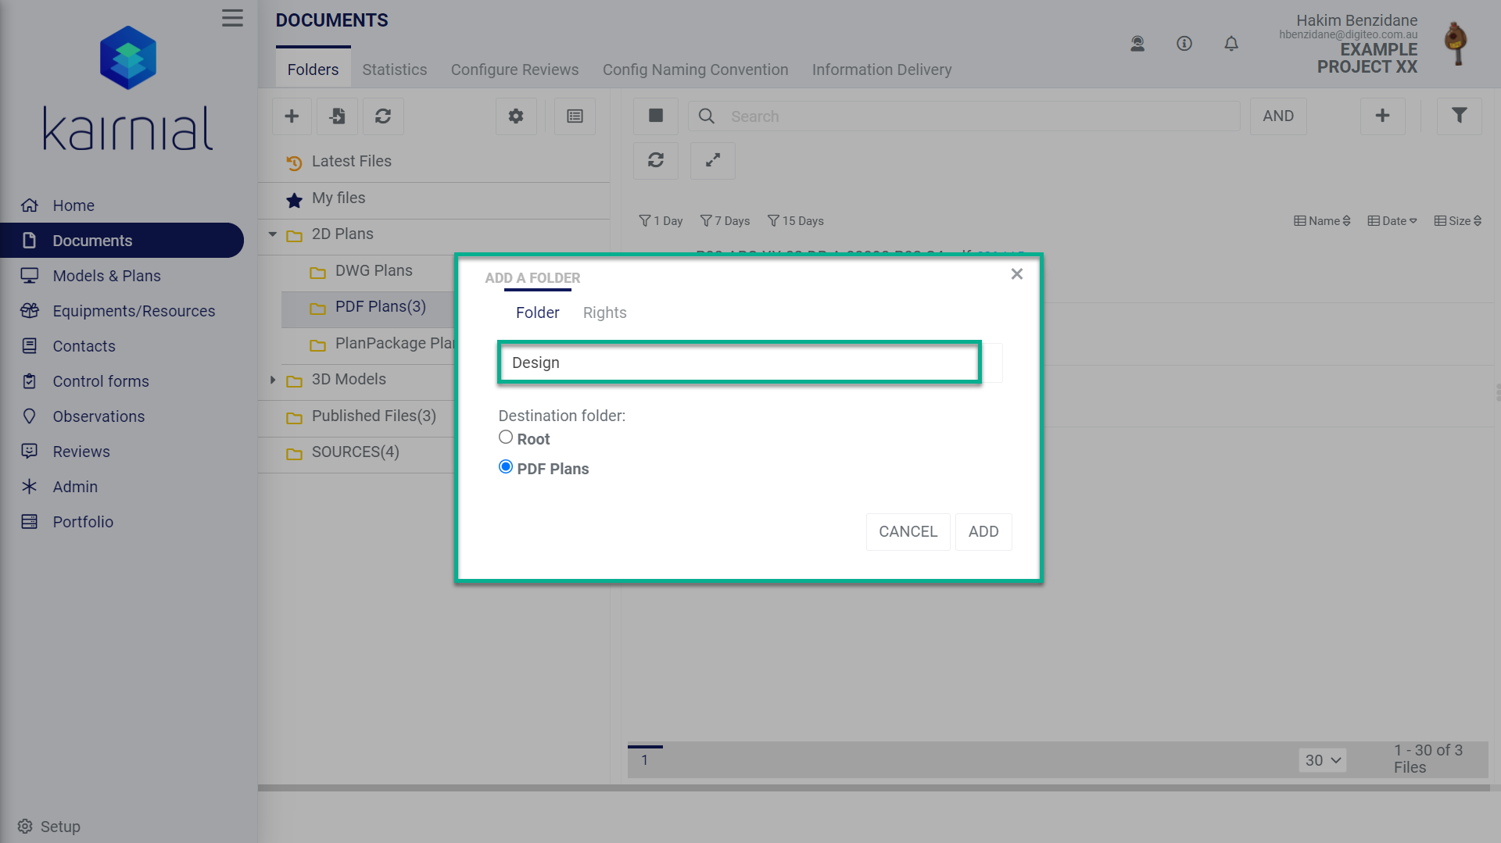Select the Root destination folder
Viewport: 1501px width, 843px height.
tap(506, 437)
